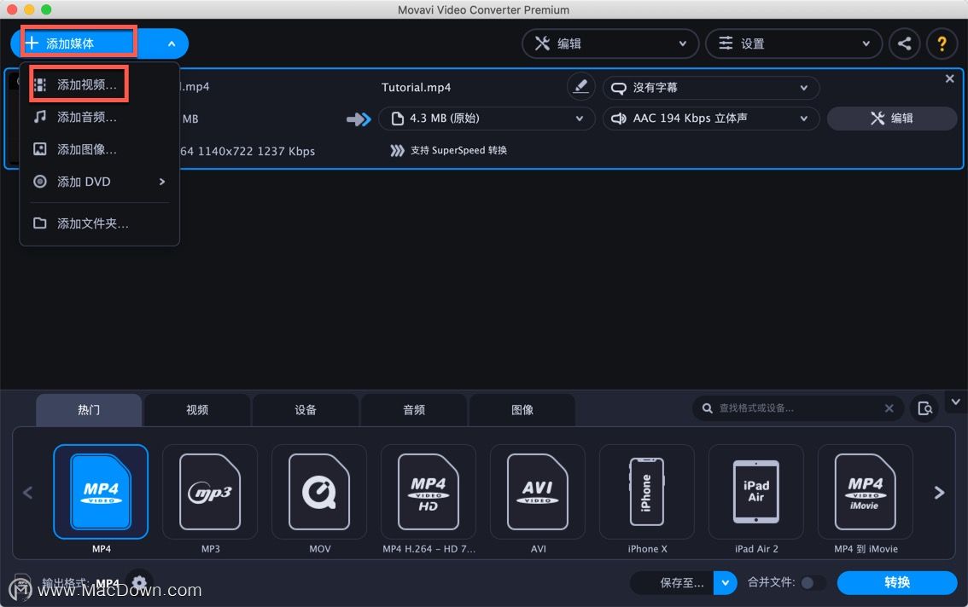The height and width of the screenshot is (607, 968).
Task: Collapse the Add Media dropdown arrow
Action: pos(172,43)
